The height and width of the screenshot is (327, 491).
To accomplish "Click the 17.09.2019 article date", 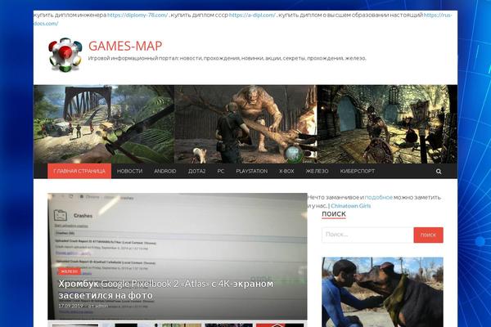I will point(70,306).
